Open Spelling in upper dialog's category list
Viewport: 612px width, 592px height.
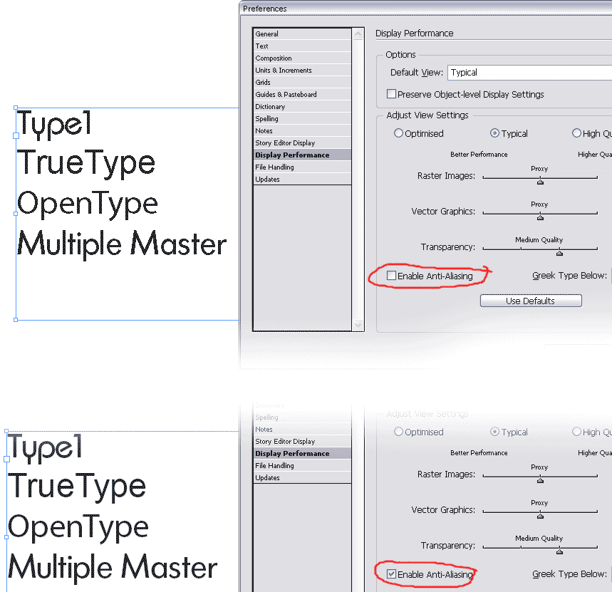coord(303,119)
